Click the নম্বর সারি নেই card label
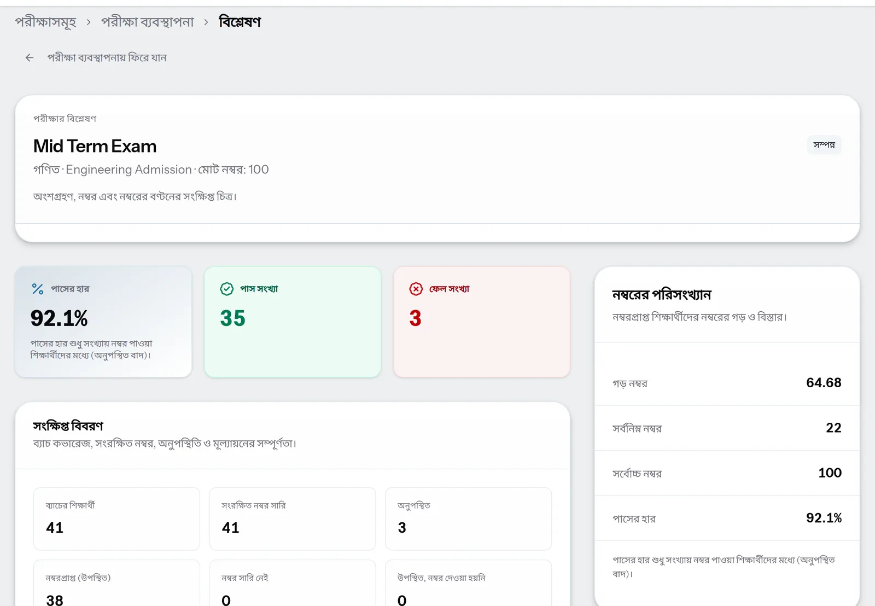The width and height of the screenshot is (875, 606). pyautogui.click(x=245, y=578)
